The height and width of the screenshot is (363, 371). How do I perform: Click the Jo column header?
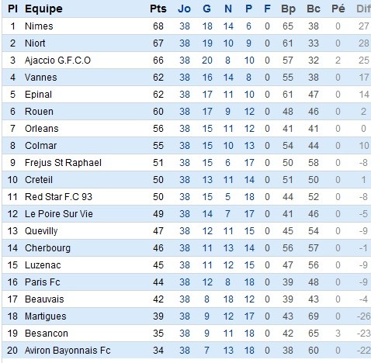tap(184, 9)
